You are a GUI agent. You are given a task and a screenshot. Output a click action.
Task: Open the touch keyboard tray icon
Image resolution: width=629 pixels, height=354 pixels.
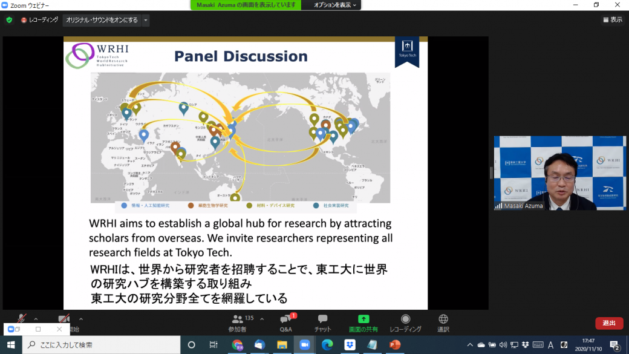click(538, 345)
